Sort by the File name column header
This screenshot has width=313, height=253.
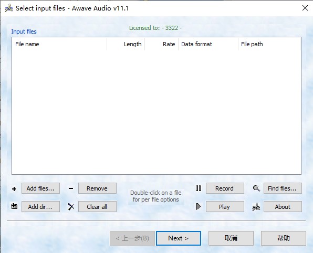(59, 44)
